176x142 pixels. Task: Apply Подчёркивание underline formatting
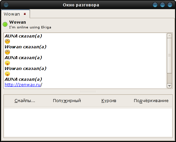pos(151,101)
